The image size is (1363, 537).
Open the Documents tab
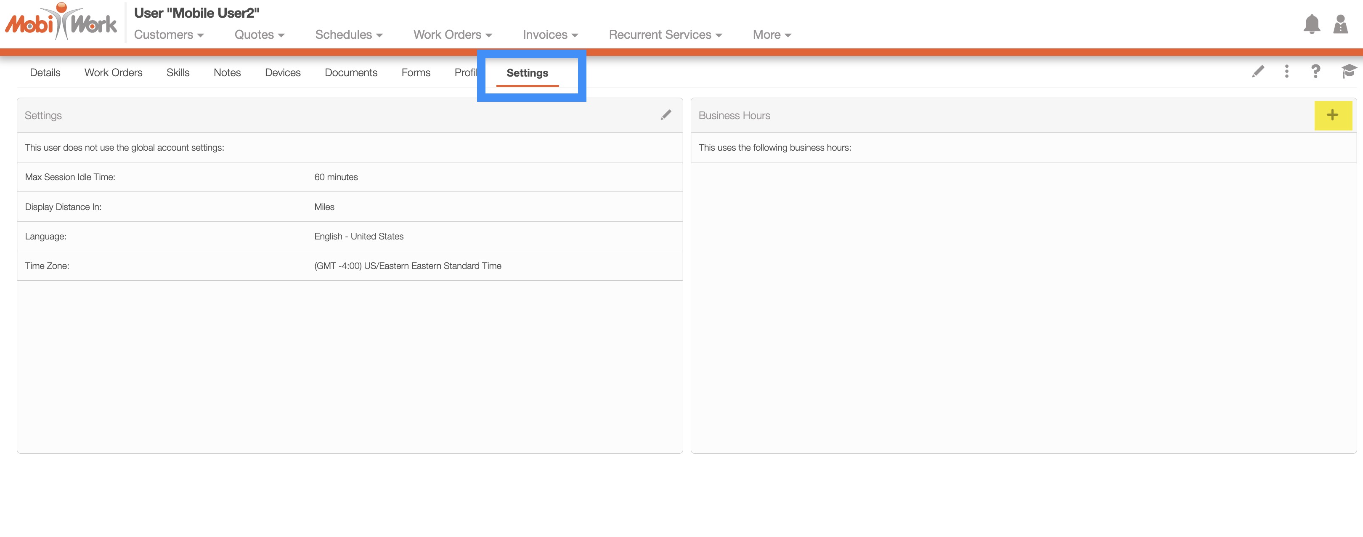pos(351,72)
